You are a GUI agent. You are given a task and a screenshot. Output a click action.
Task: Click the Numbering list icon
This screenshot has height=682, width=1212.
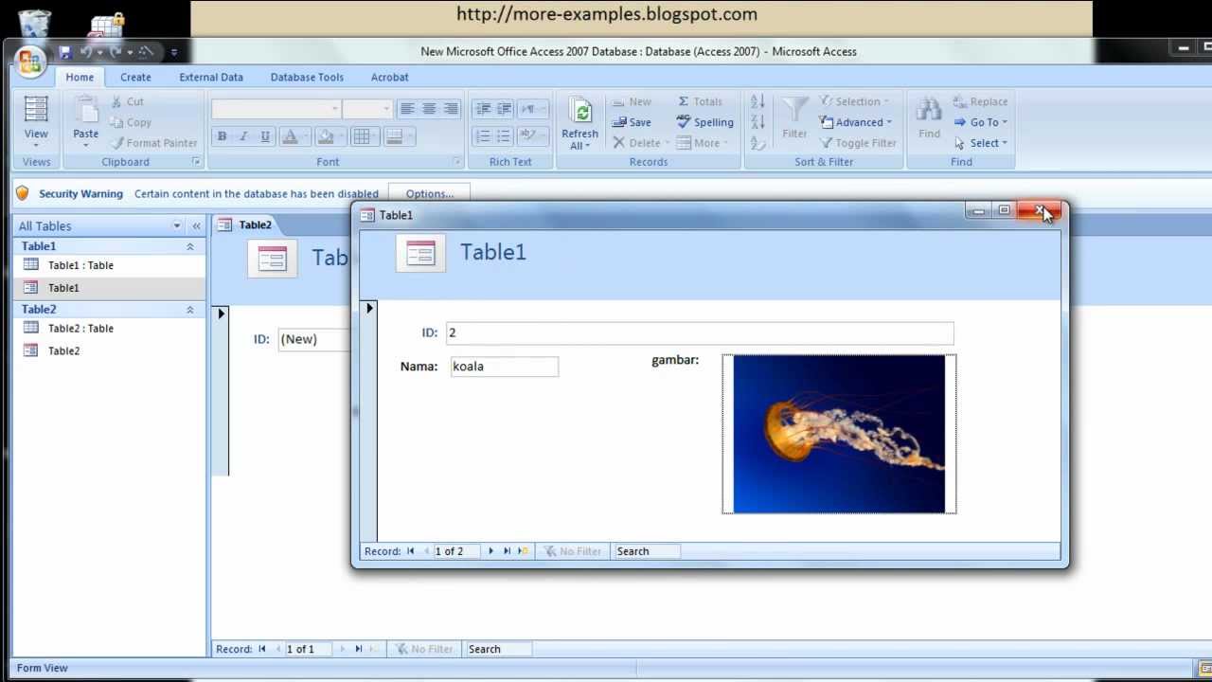click(483, 136)
